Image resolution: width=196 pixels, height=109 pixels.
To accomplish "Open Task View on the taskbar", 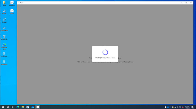I will tap(12, 107).
